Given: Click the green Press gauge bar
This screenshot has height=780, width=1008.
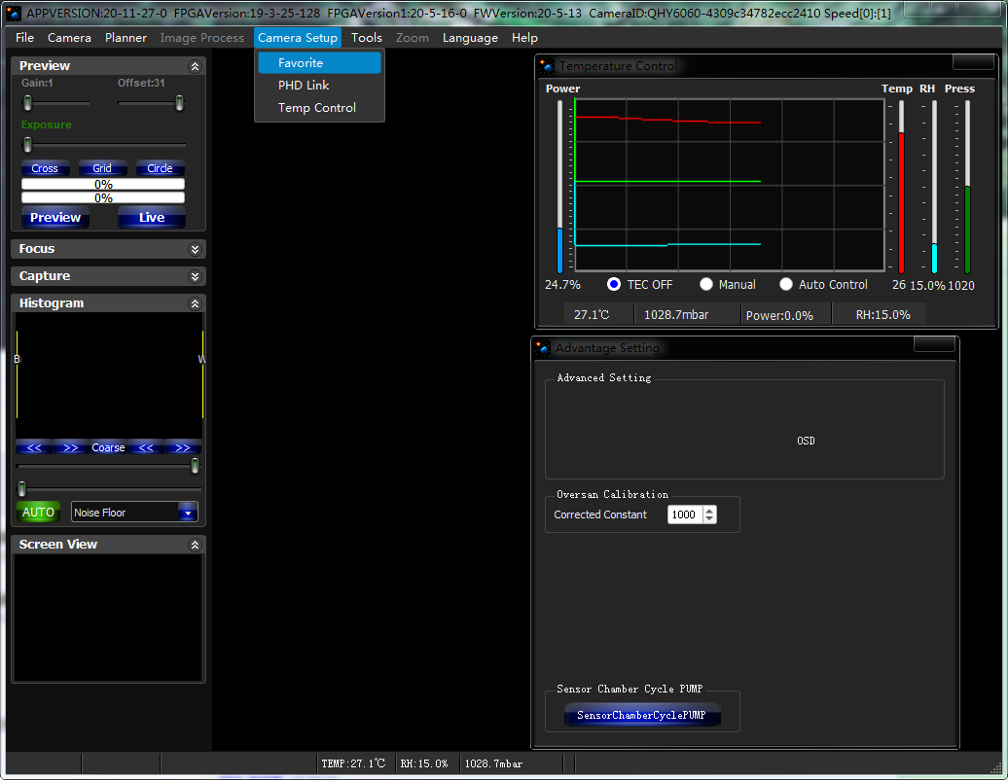Looking at the screenshot, I should tap(967, 230).
